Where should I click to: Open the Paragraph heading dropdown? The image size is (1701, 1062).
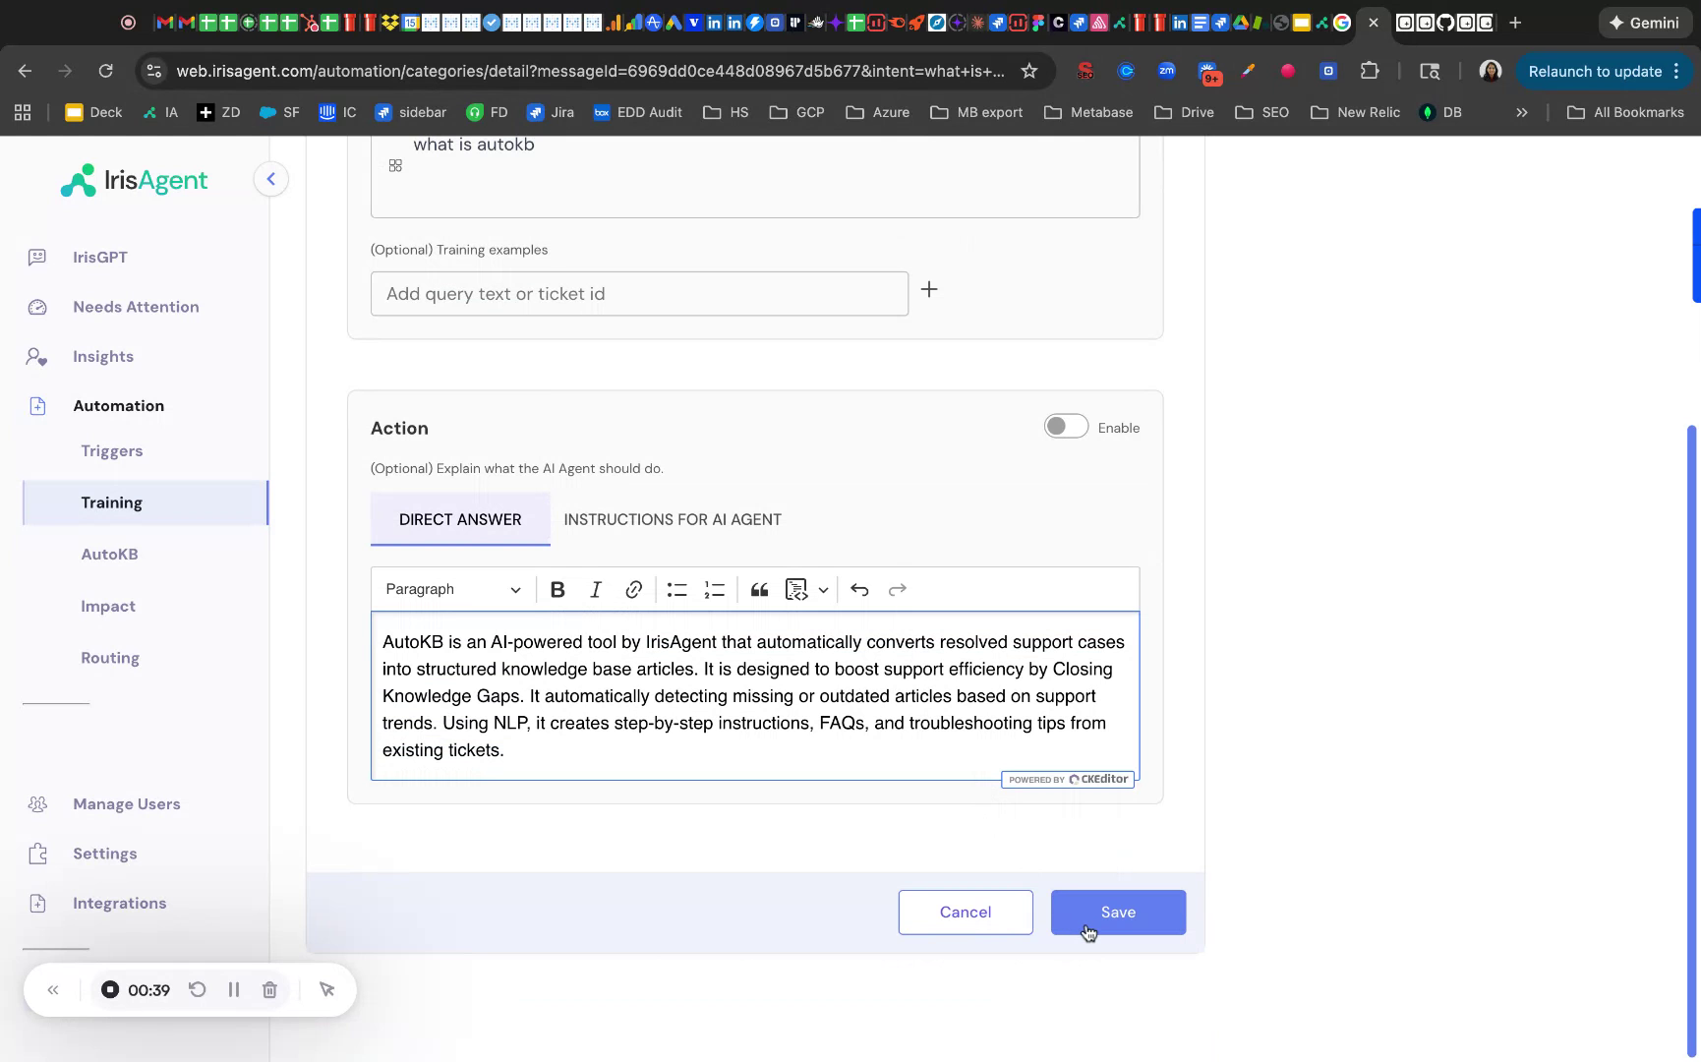tap(453, 589)
